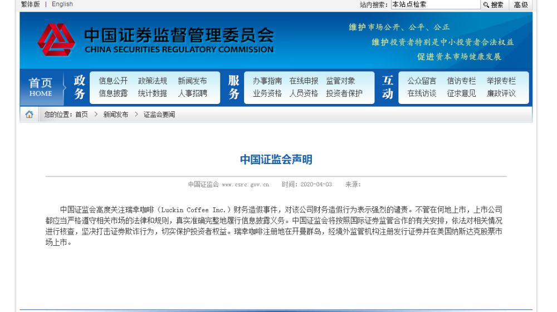Image resolution: width=557 pixels, height=312 pixels.
Task: Click 政务 section label
Action: tap(79, 87)
